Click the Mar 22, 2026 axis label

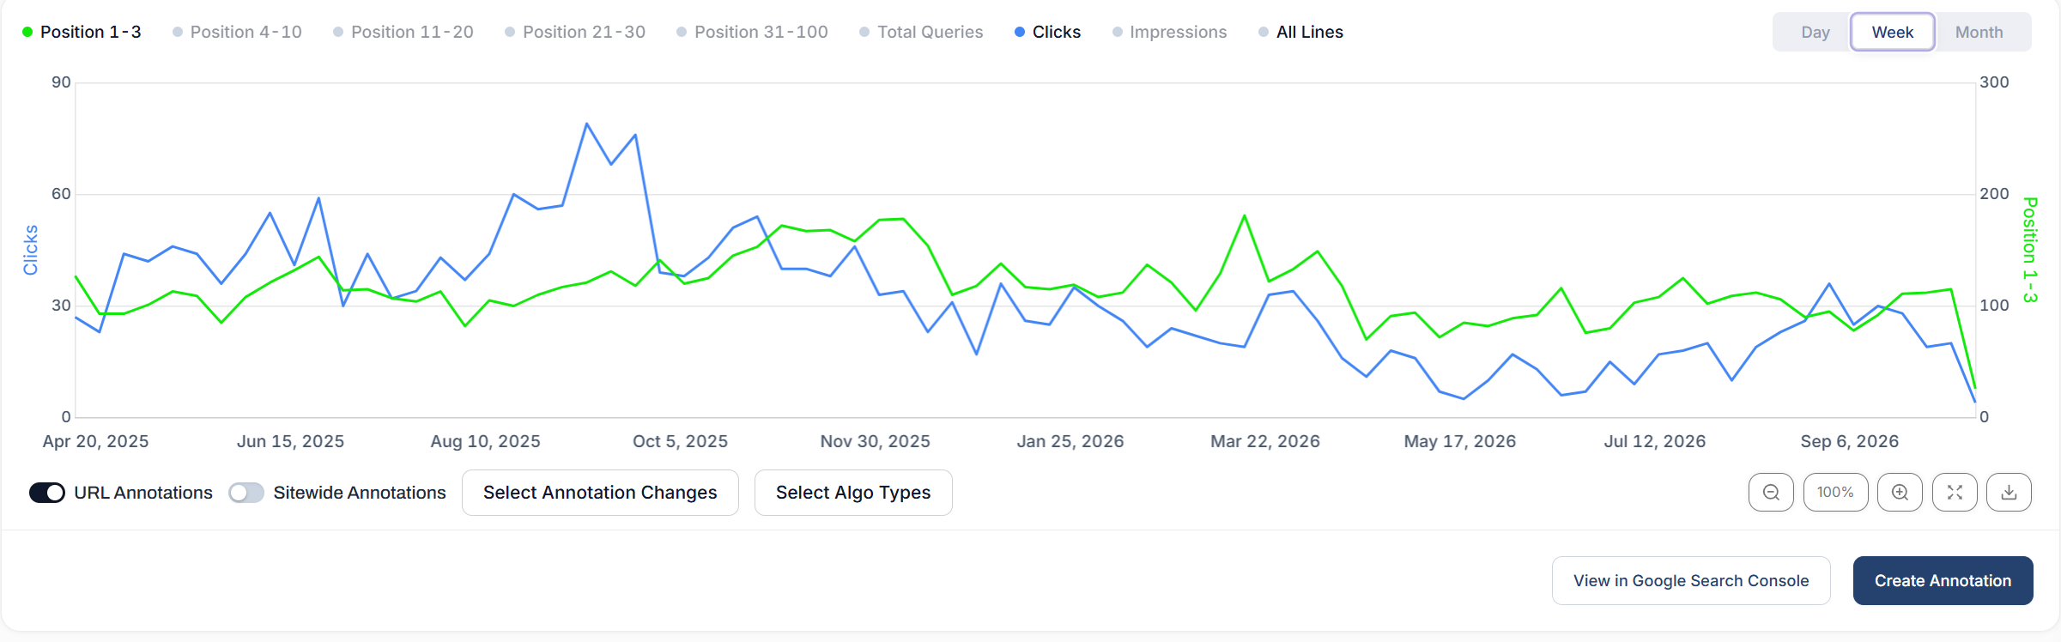pyautogui.click(x=1265, y=441)
